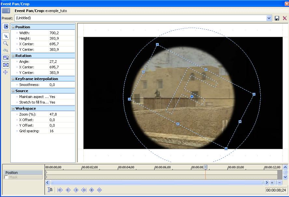Image resolution: width=289 pixels, height=197 pixels.
Task: Click the top corner crop handle
Action: [157, 45]
